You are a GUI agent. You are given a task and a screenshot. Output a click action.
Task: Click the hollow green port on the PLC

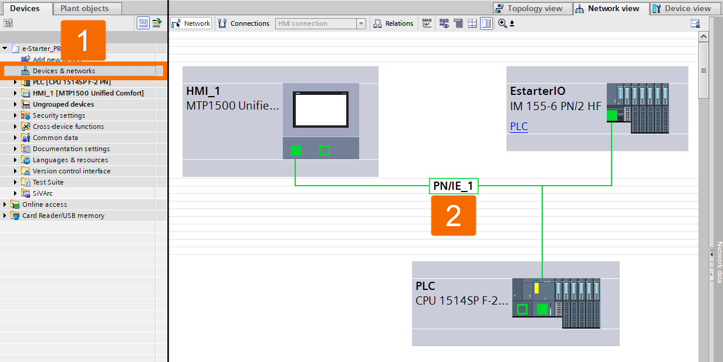pyautogui.click(x=522, y=309)
